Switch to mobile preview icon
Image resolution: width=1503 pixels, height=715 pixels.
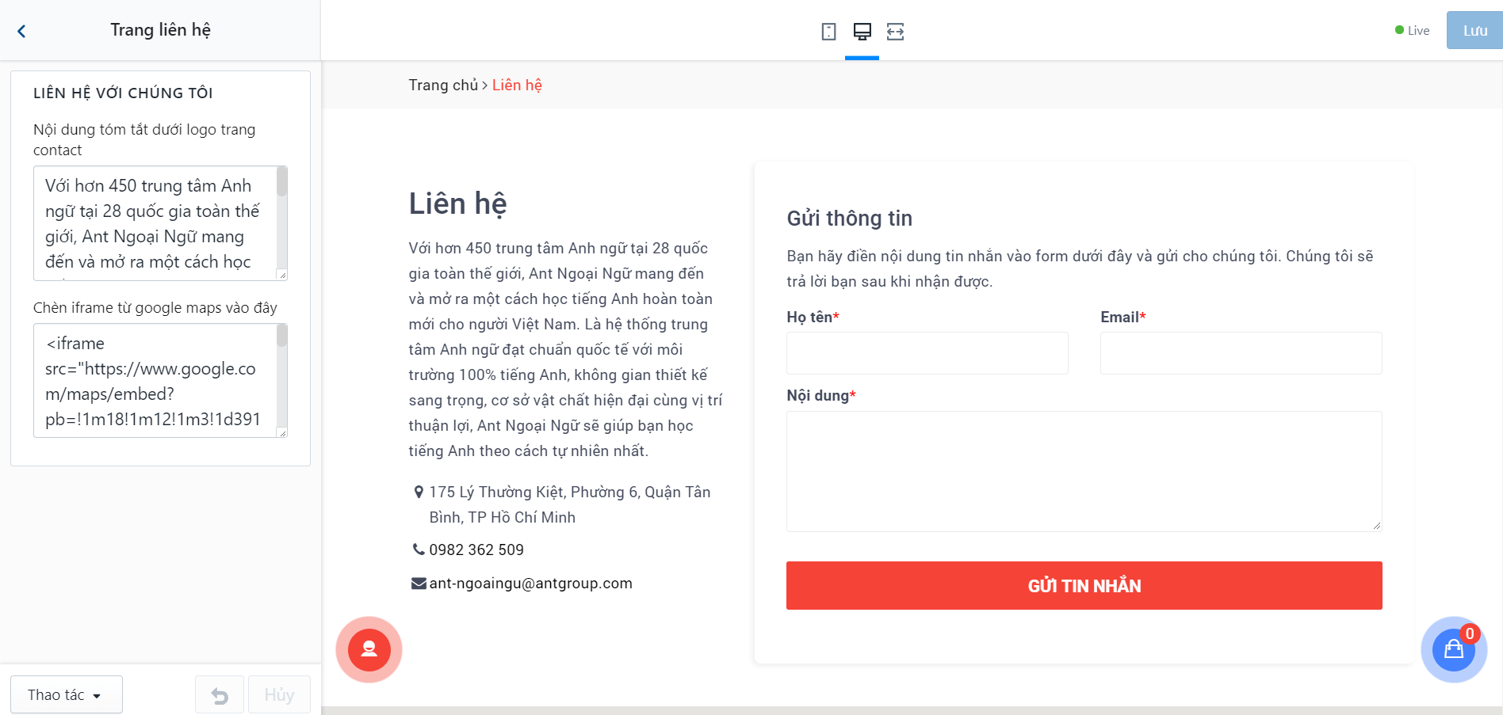click(x=828, y=32)
